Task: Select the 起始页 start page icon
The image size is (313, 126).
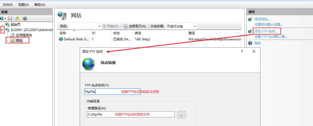Action: 8,25
